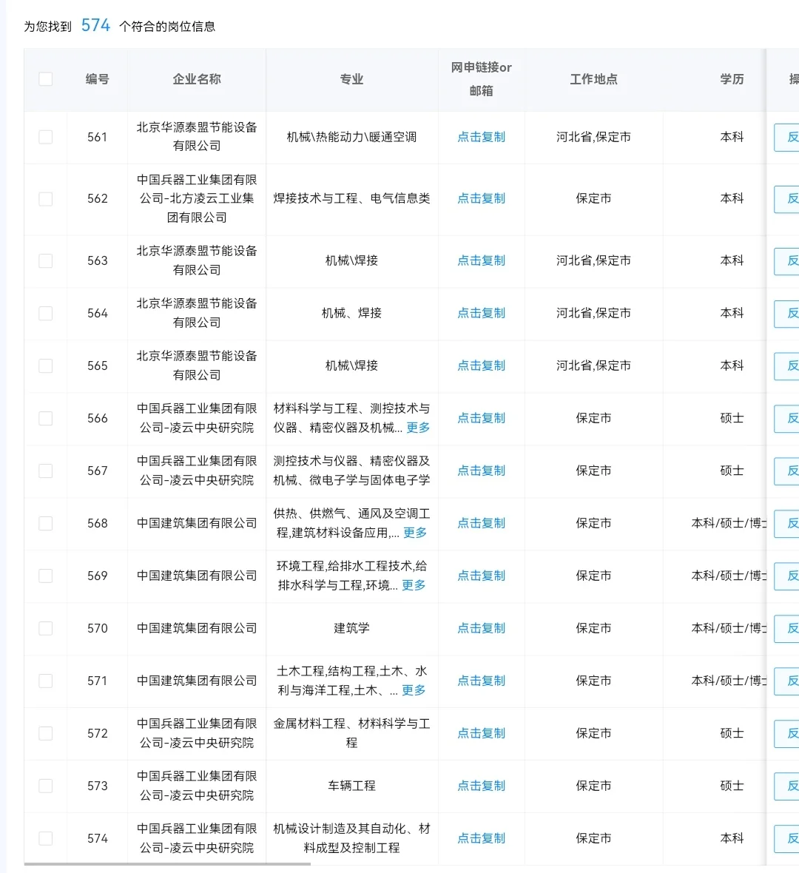Viewport: 799px width, 873px height.
Task: Click the 保定市 location in row 574
Action: coord(593,838)
